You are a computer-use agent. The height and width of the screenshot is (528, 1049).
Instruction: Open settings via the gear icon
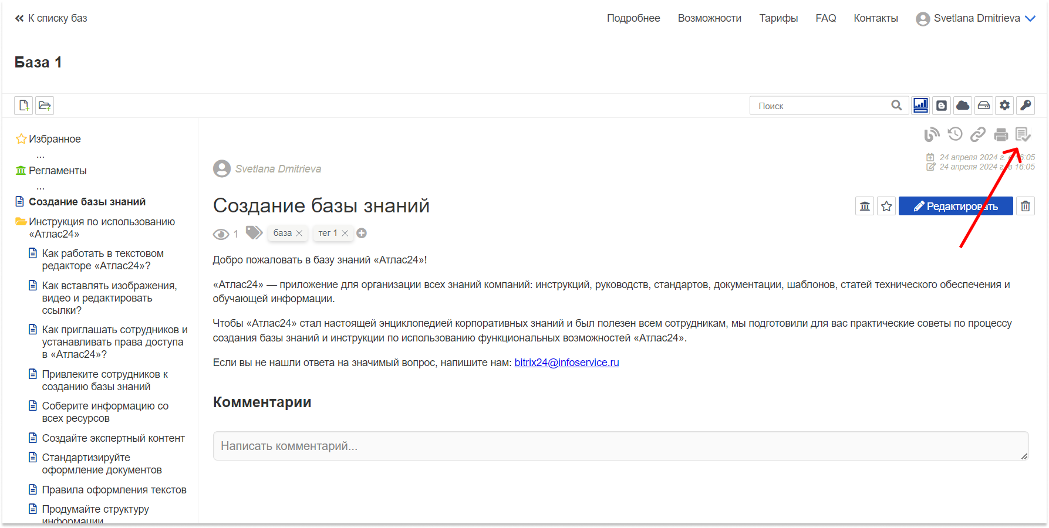(1005, 106)
